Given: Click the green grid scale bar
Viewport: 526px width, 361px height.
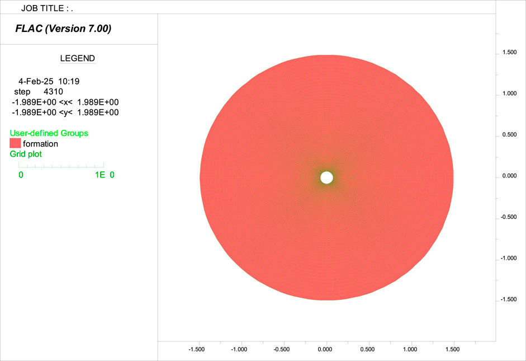Looking at the screenshot, I should pos(61,165).
